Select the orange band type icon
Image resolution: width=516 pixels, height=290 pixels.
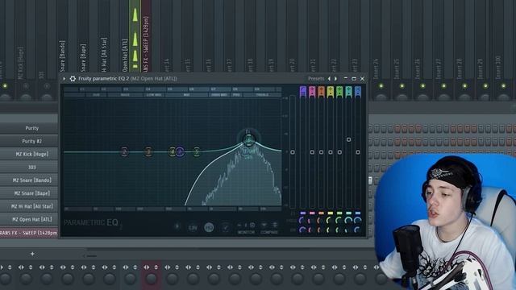pyautogui.click(x=321, y=91)
